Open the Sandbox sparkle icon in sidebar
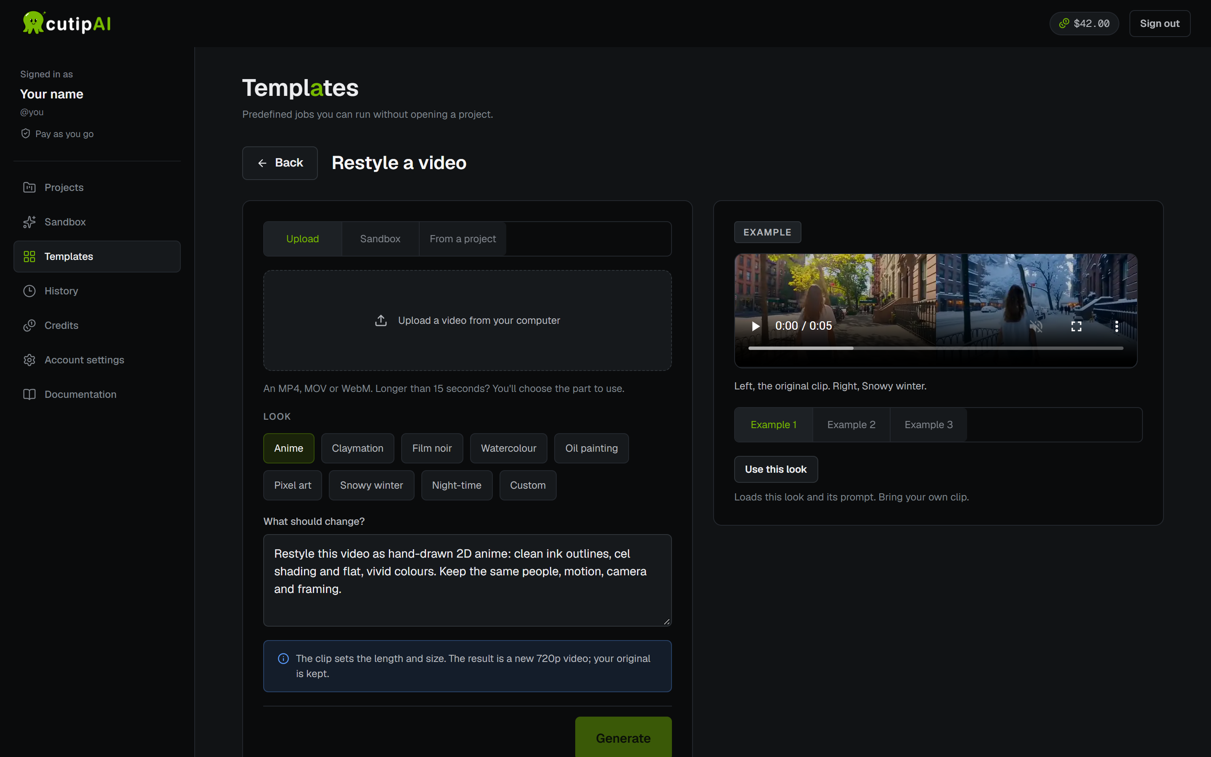This screenshot has height=757, width=1211. point(29,222)
